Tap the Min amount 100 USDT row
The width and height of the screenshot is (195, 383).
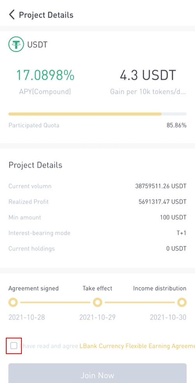pyautogui.click(x=97, y=217)
